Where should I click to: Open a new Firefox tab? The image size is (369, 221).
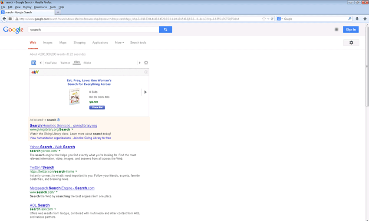click(x=58, y=12)
